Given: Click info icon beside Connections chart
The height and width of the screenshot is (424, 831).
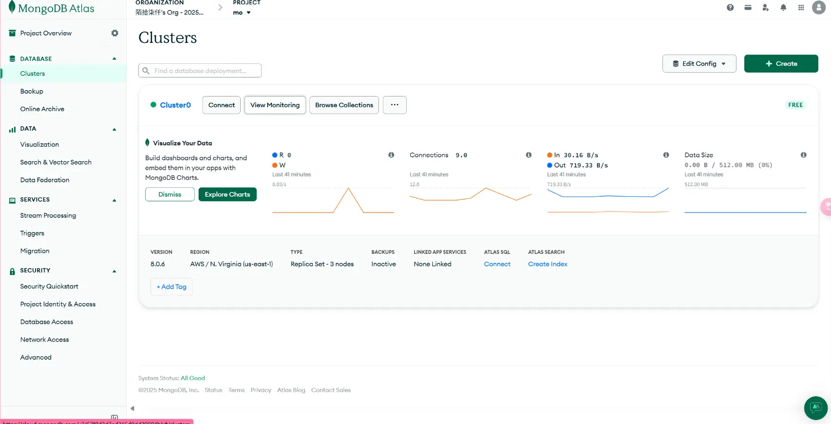Looking at the screenshot, I should 529,155.
